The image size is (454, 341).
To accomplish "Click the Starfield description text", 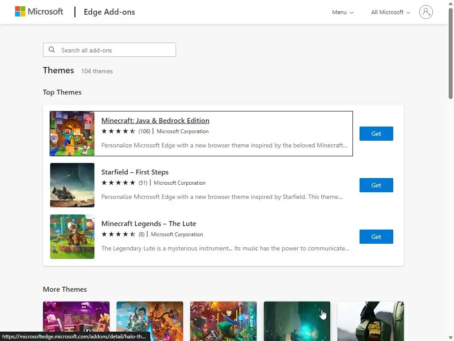I will pyautogui.click(x=222, y=197).
